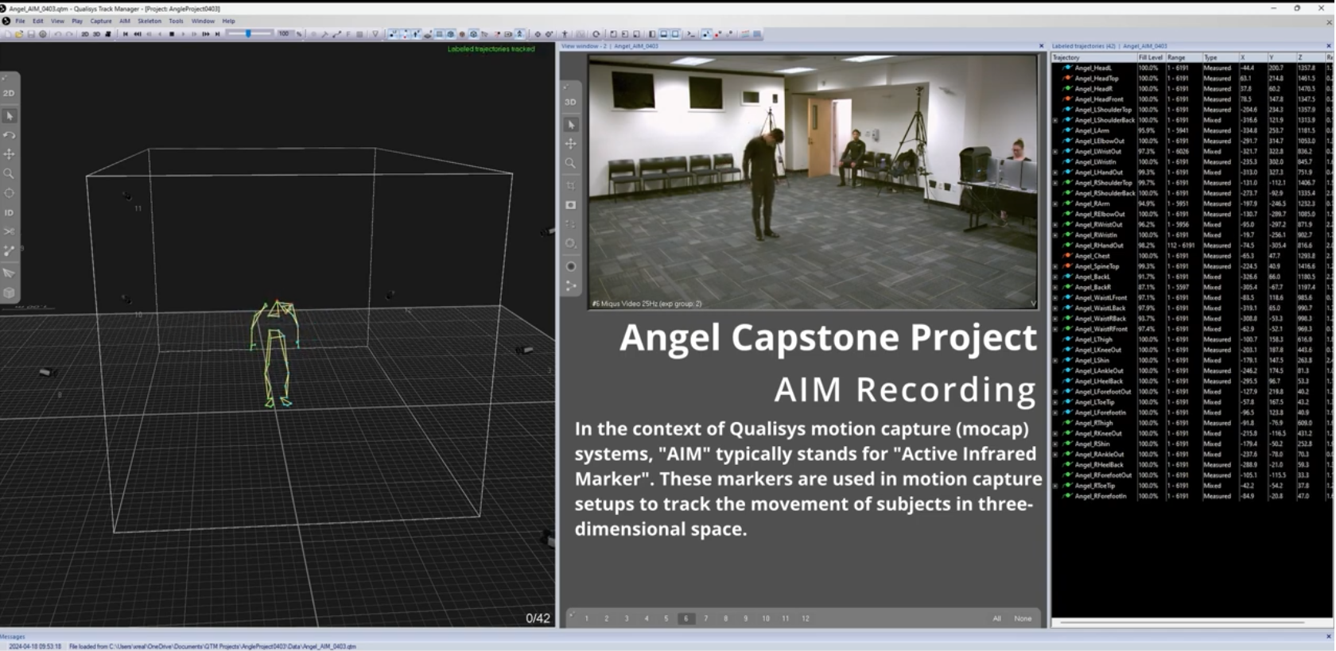1336x651 pixels.
Task: Hide all cameras with None button
Action: pyautogui.click(x=1023, y=618)
